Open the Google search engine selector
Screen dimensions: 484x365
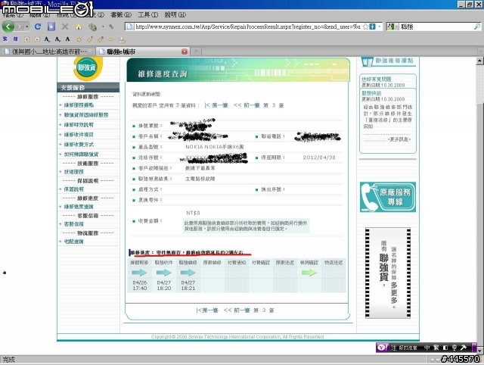[x=392, y=27]
